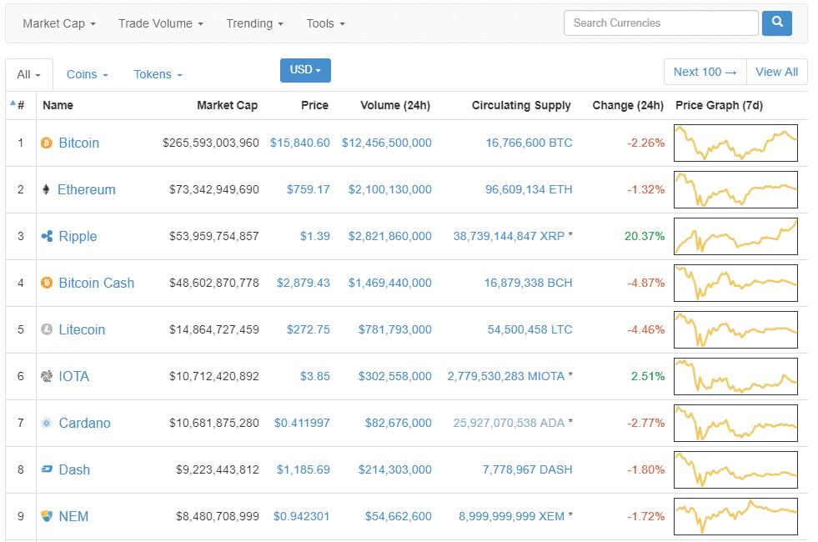This screenshot has height=542, width=818.
Task: Open the IOTA name link
Action: click(x=74, y=376)
